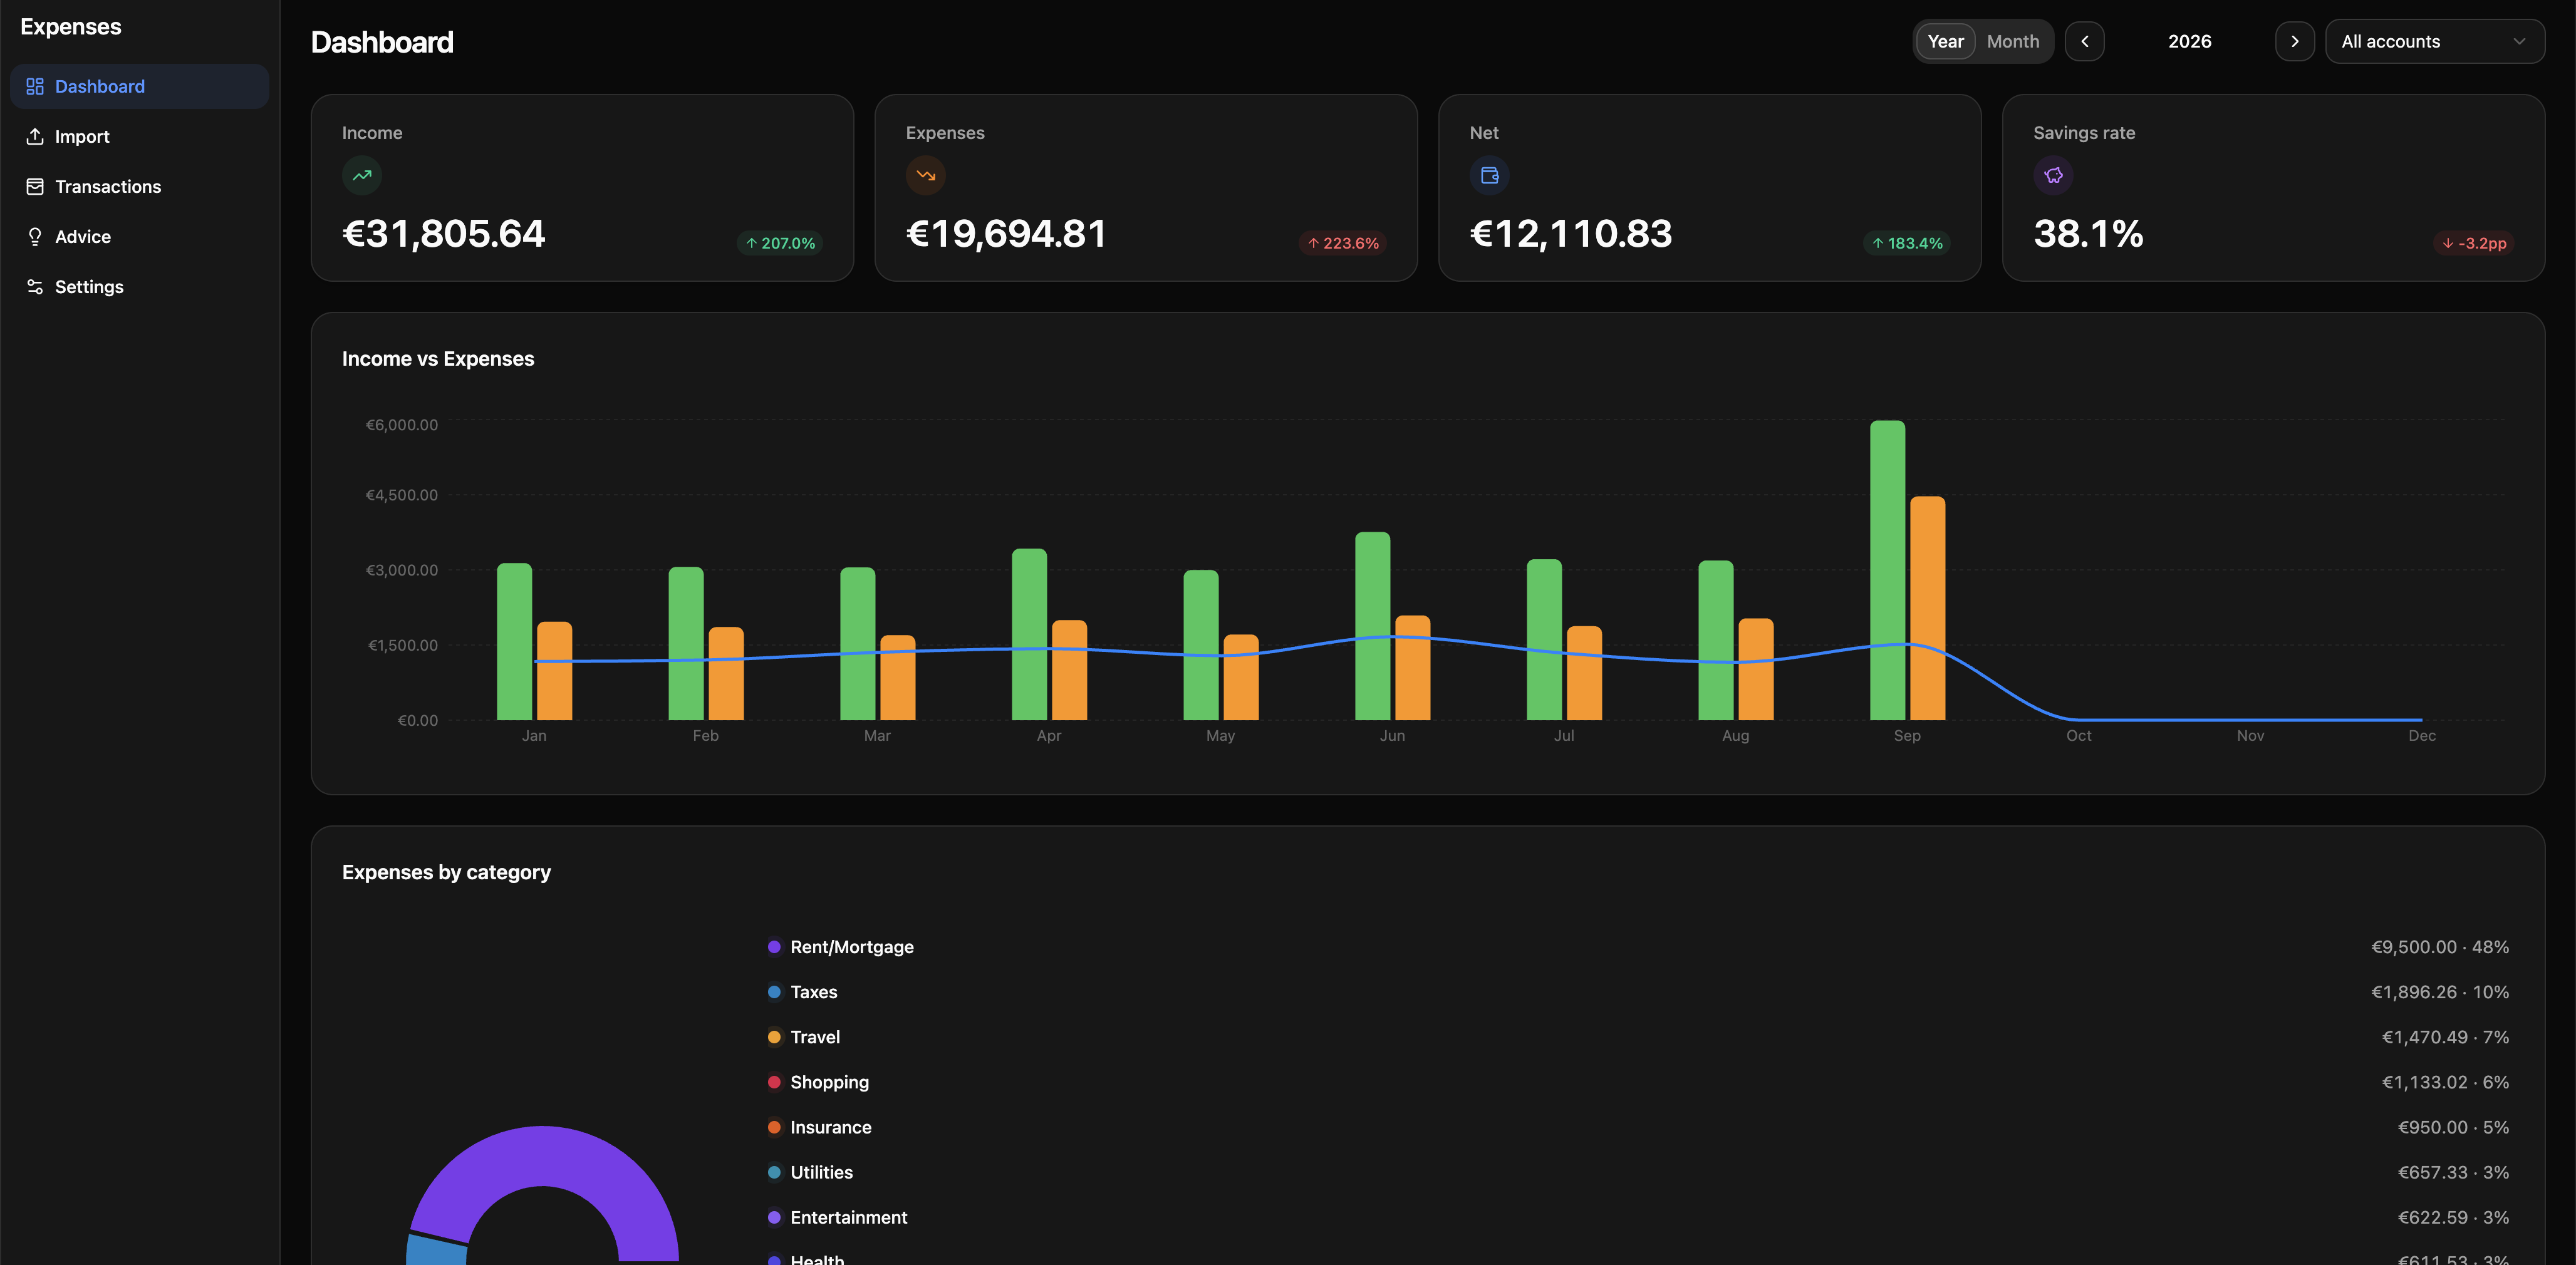Image resolution: width=2576 pixels, height=1265 pixels.
Task: Click the Transactions card icon in sidebar
Action: (35, 186)
